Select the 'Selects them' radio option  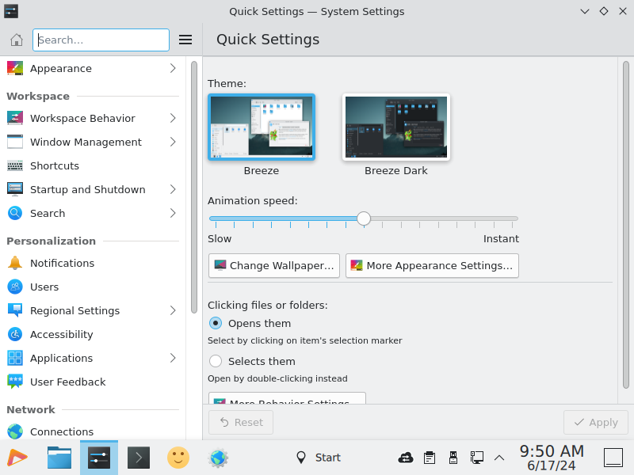(x=216, y=361)
